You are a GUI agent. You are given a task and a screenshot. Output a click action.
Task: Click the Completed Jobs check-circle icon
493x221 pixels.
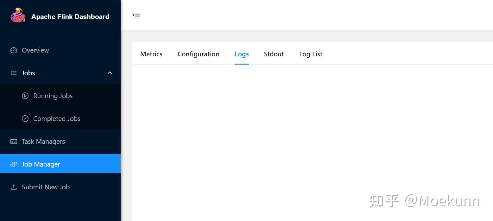[x=25, y=119]
